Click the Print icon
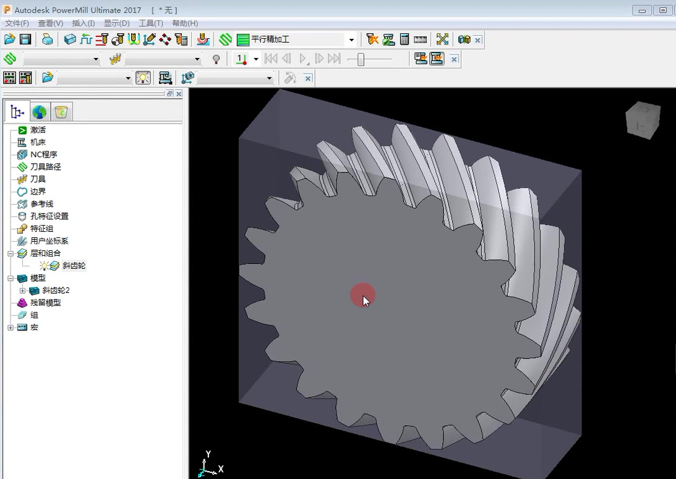The height and width of the screenshot is (479, 676). pos(48,40)
